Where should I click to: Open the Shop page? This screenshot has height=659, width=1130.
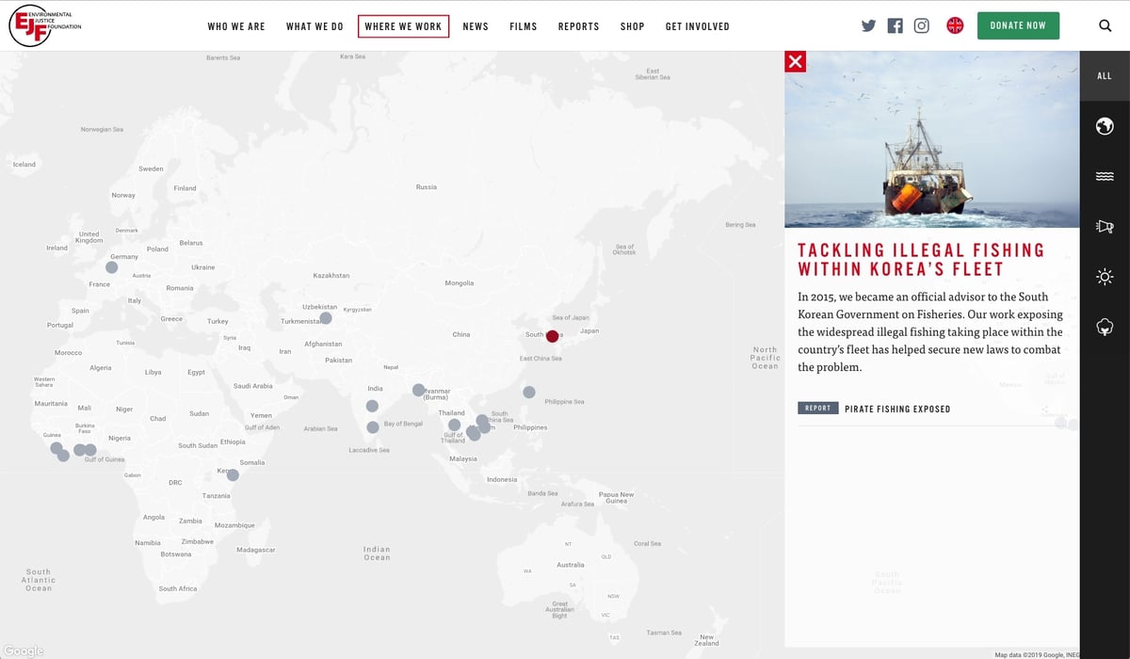point(633,26)
